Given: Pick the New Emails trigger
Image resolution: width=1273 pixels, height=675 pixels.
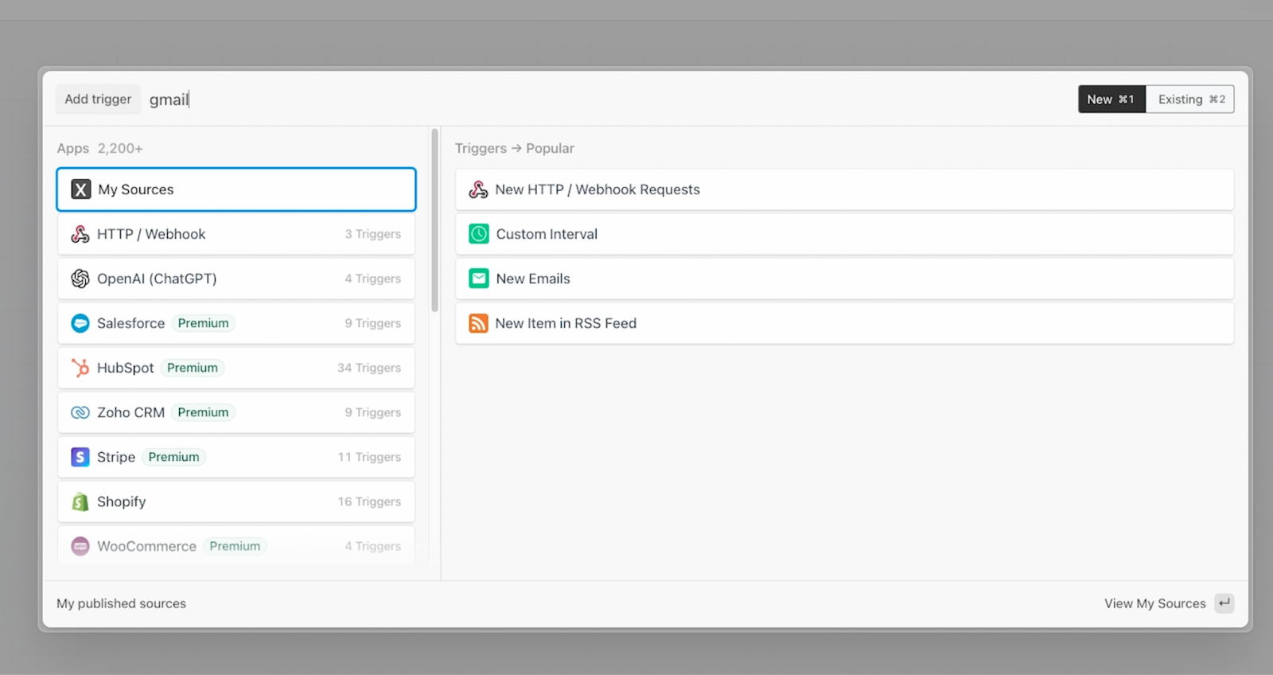Looking at the screenshot, I should tap(844, 279).
